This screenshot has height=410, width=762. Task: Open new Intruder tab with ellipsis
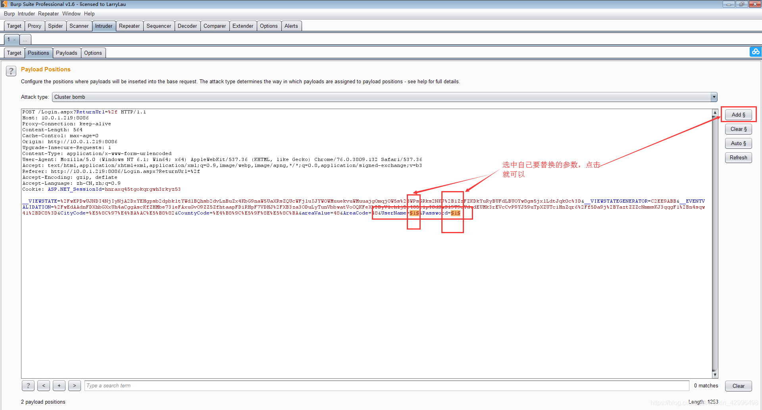point(25,40)
